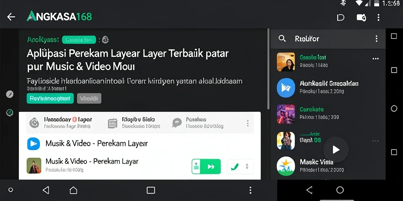Open the dots beside the green checkmark

(x=247, y=166)
